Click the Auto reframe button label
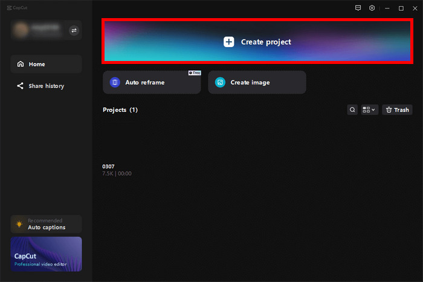 pos(145,82)
